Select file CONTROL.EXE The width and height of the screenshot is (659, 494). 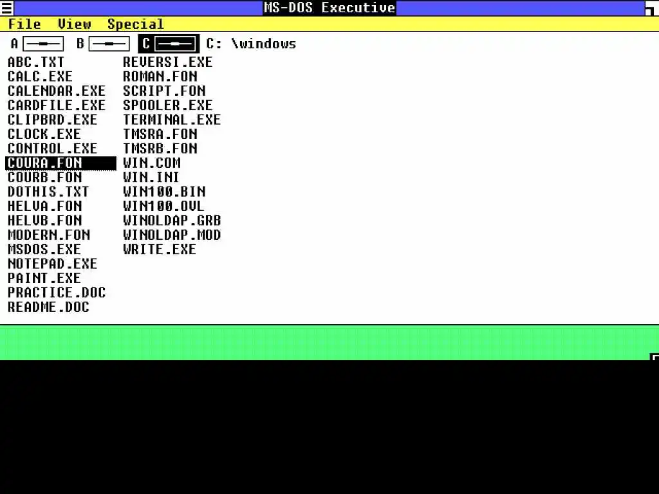(x=53, y=149)
